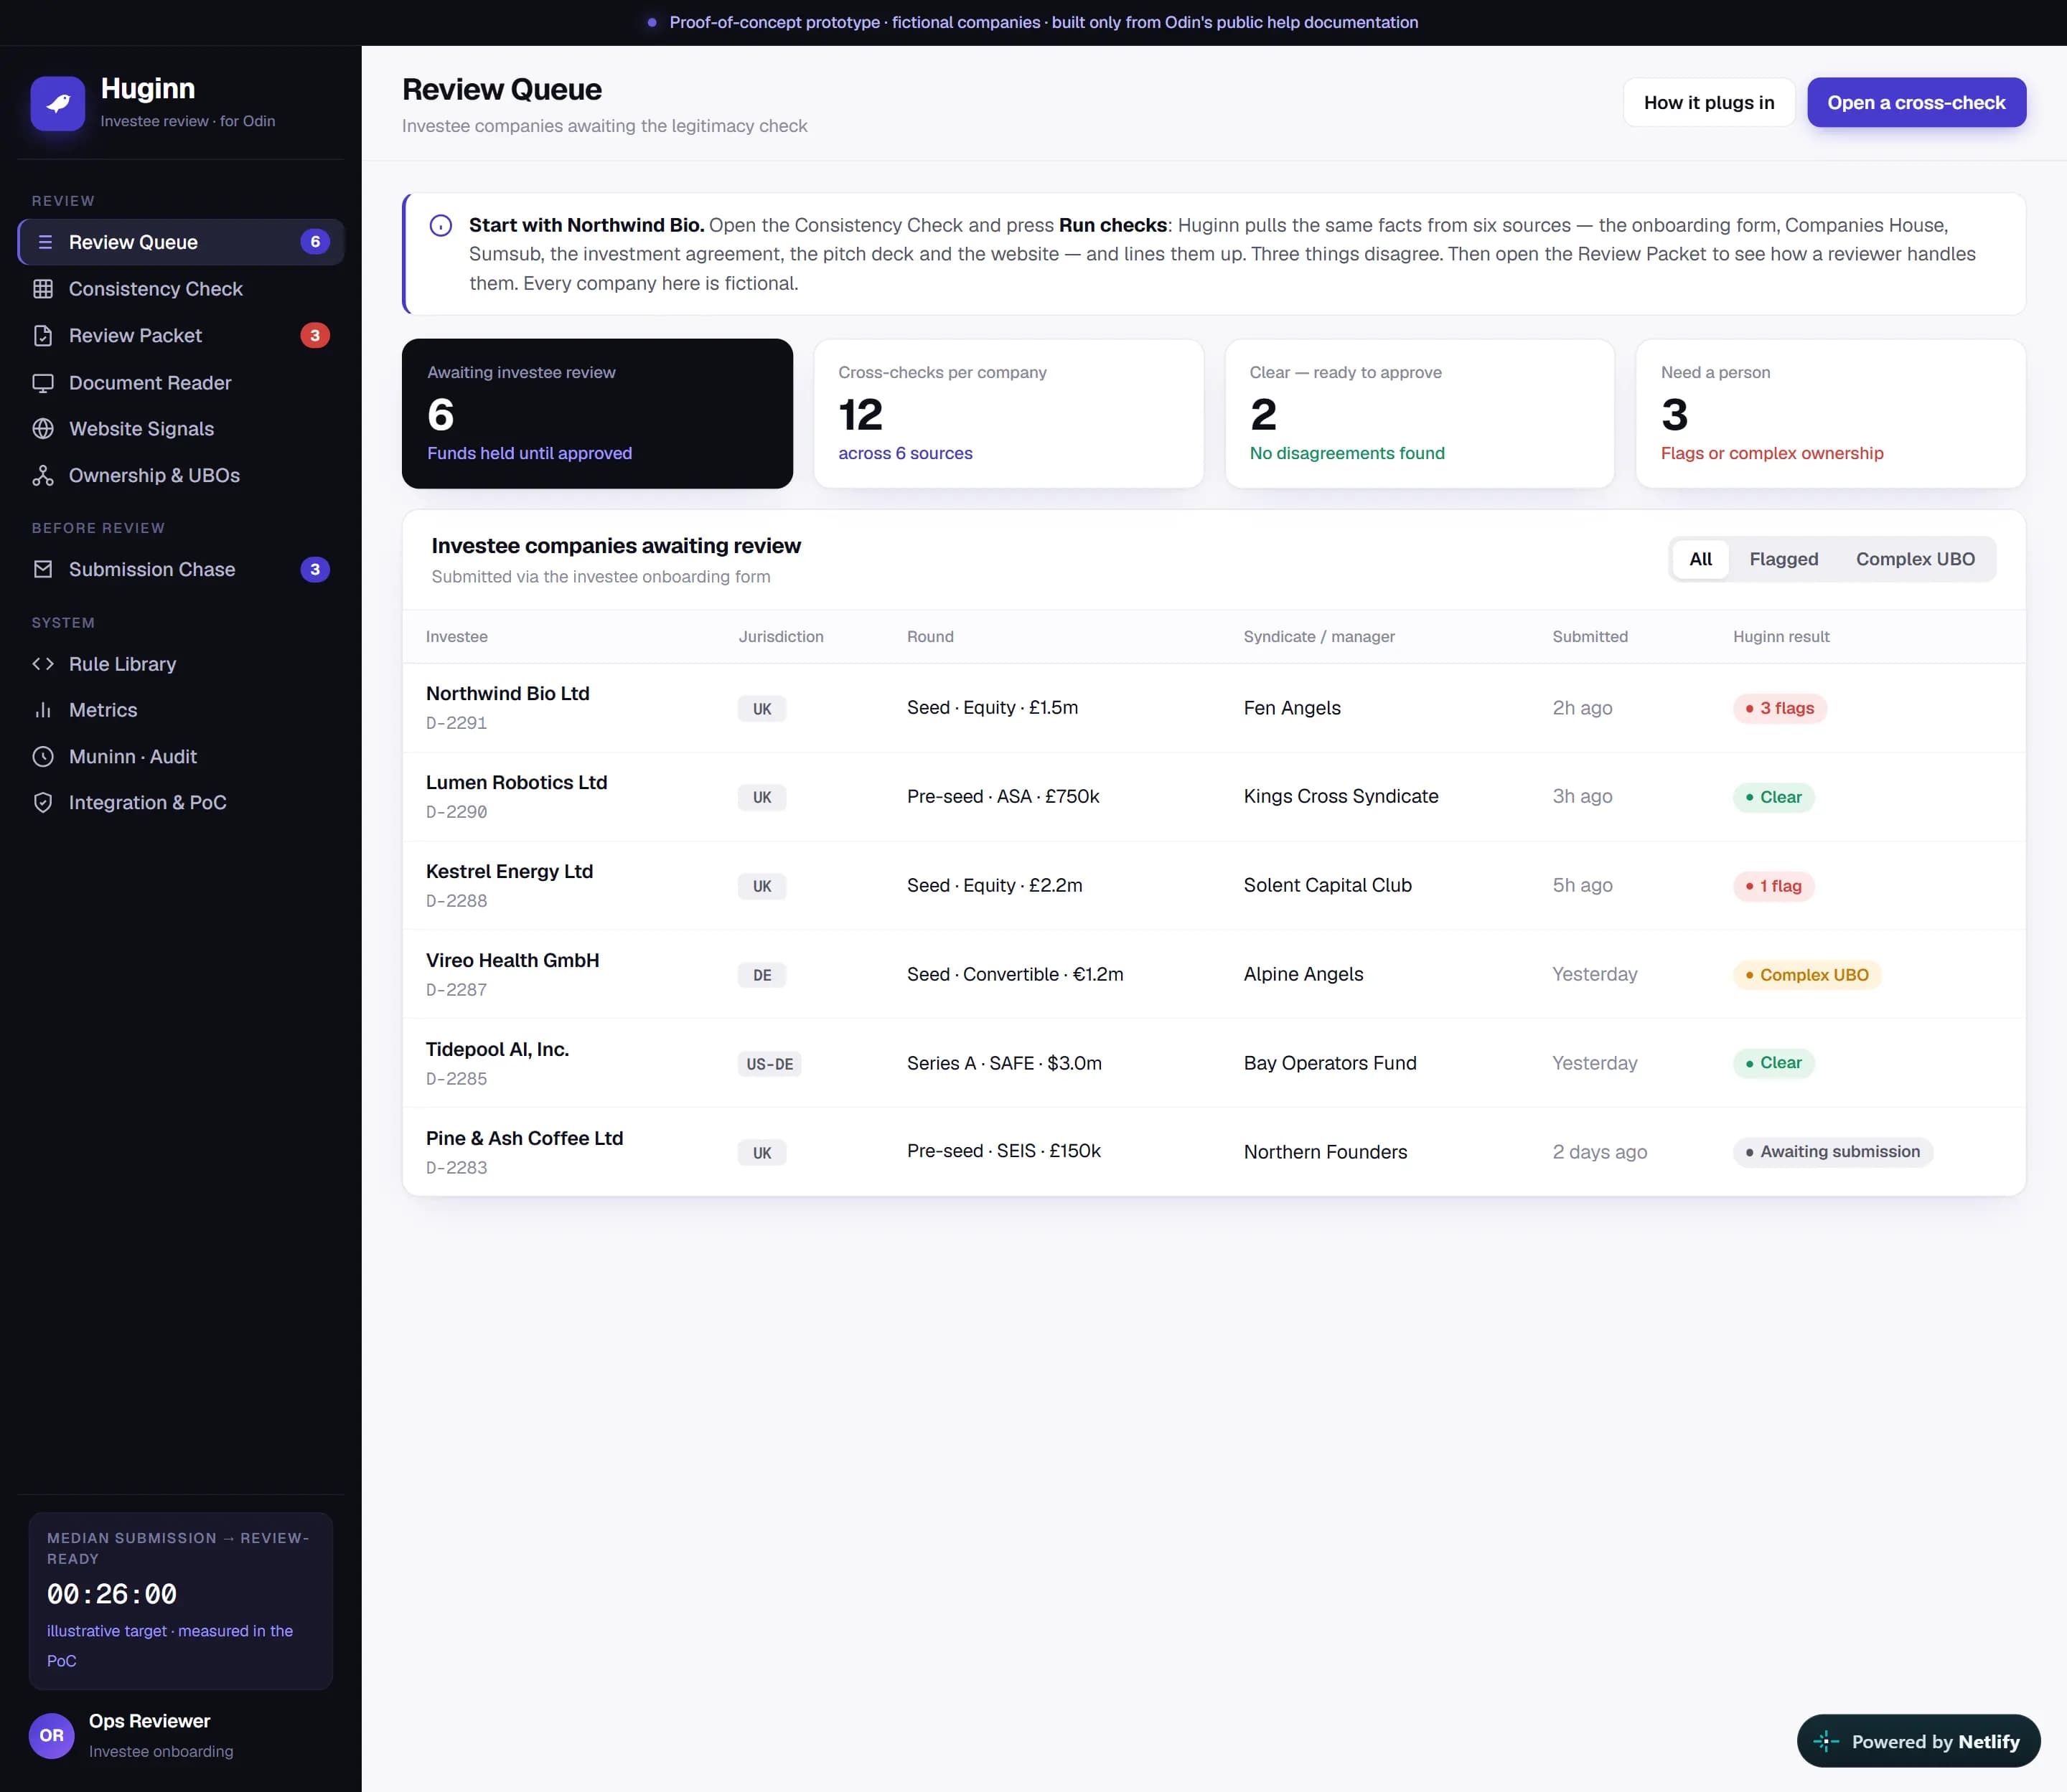Viewport: 2067px width, 1792px height.
Task: Click the median submission timer 00:26:00
Action: point(112,1594)
